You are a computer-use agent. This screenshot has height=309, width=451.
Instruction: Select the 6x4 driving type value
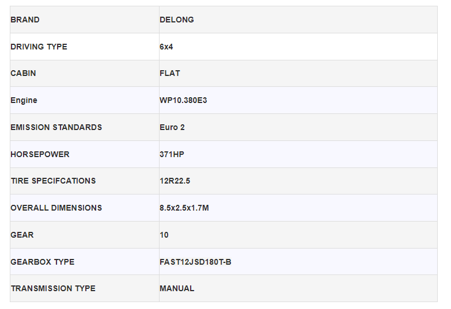tap(166, 47)
